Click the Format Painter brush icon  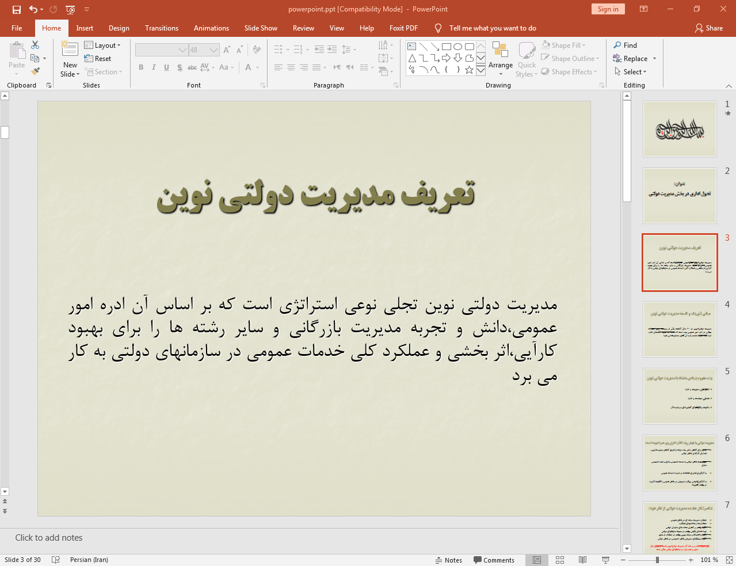(x=35, y=71)
